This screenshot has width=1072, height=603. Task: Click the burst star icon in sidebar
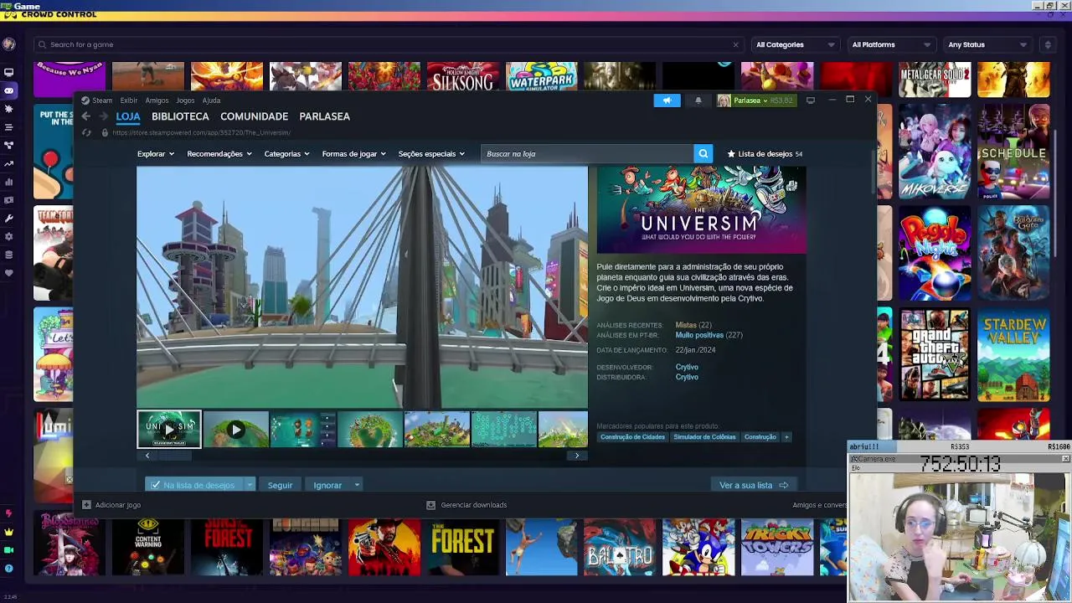point(8,109)
